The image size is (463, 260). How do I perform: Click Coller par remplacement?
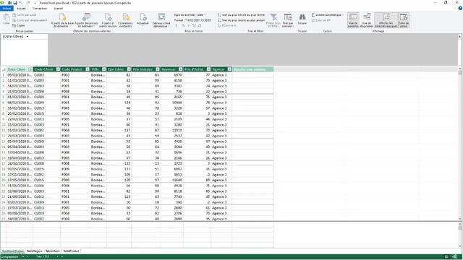pyautogui.click(x=30, y=20)
